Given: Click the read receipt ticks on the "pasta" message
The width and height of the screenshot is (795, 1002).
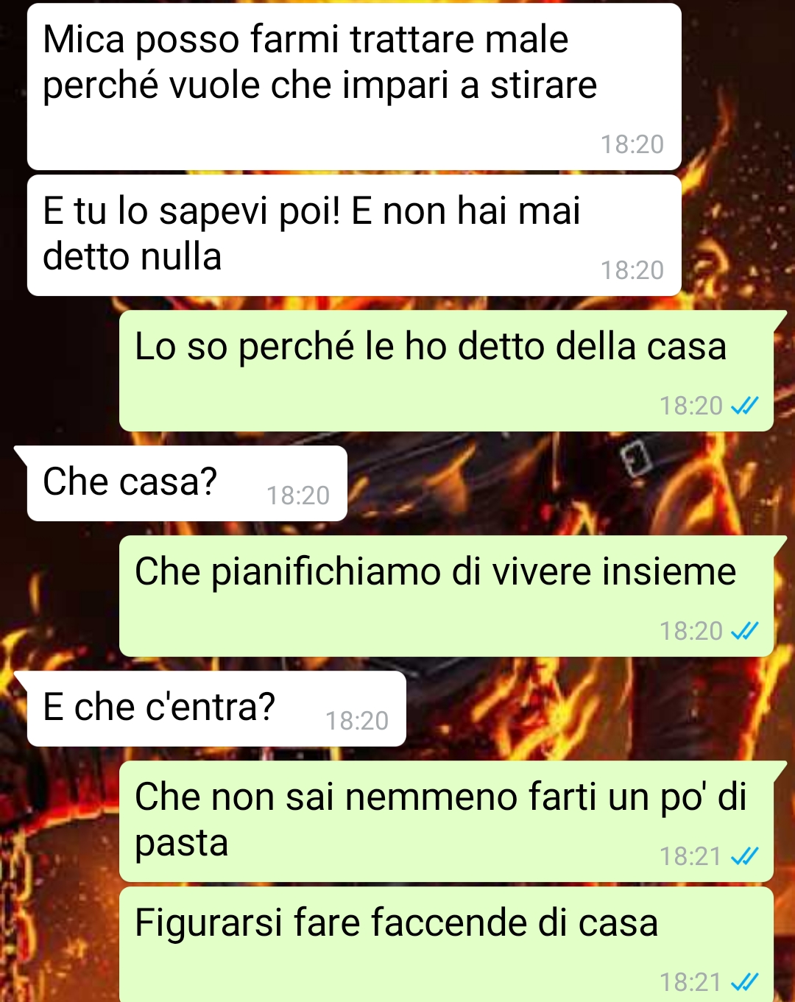Looking at the screenshot, I should (744, 856).
